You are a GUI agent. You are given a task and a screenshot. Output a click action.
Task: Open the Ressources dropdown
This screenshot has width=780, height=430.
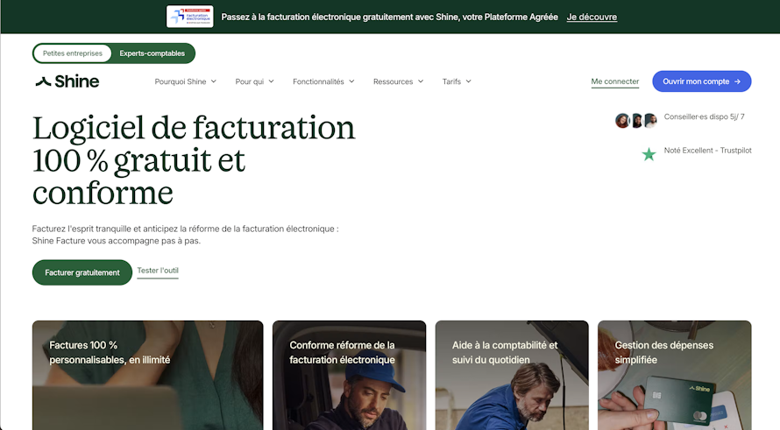(399, 81)
